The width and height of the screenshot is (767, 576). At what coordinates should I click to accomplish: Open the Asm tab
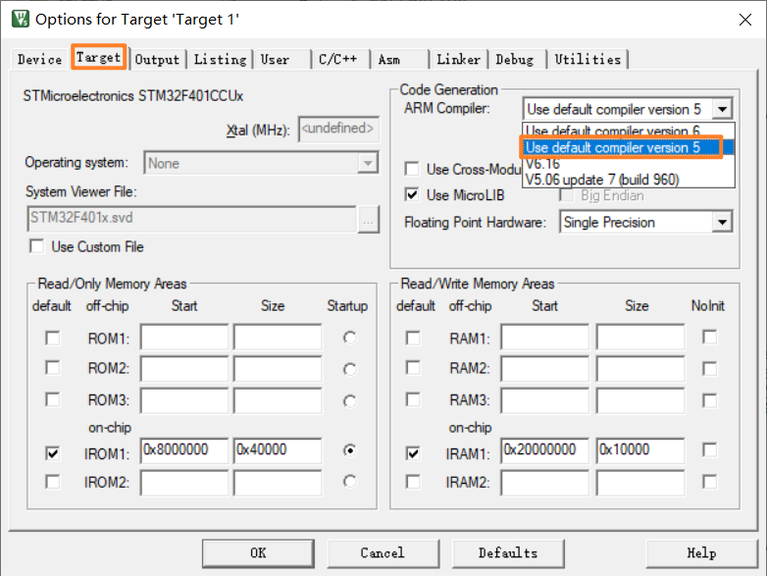pyautogui.click(x=389, y=60)
